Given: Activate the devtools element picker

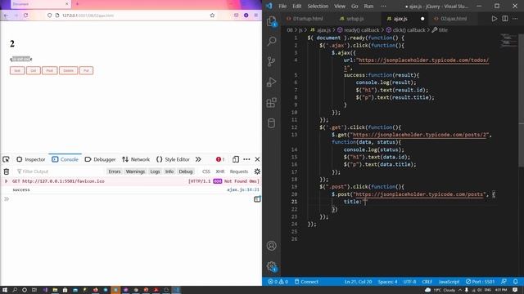Looking at the screenshot, I should point(6,159).
